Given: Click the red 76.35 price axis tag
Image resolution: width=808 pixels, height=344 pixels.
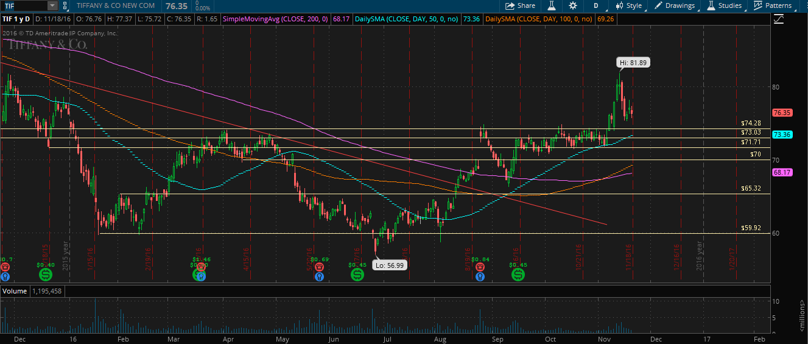Looking at the screenshot, I should click(781, 113).
